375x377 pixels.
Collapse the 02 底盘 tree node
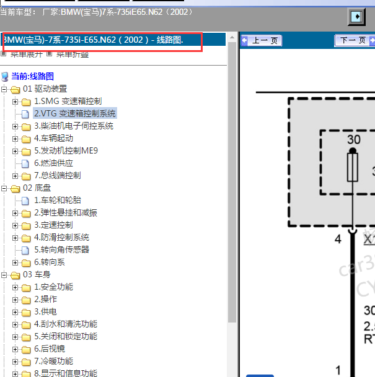(4, 188)
